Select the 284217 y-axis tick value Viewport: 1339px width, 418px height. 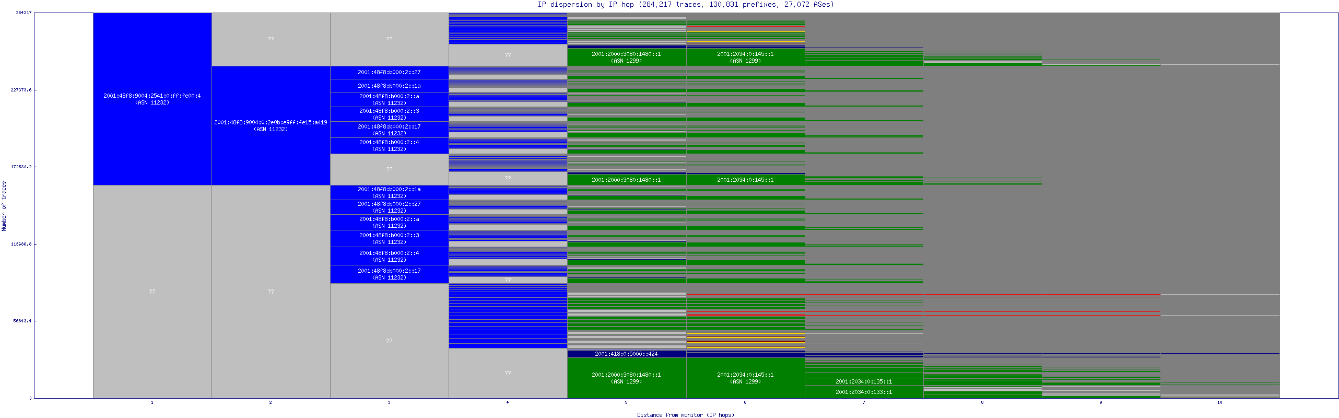pos(24,13)
